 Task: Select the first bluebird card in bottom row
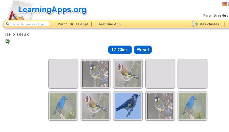63,106
